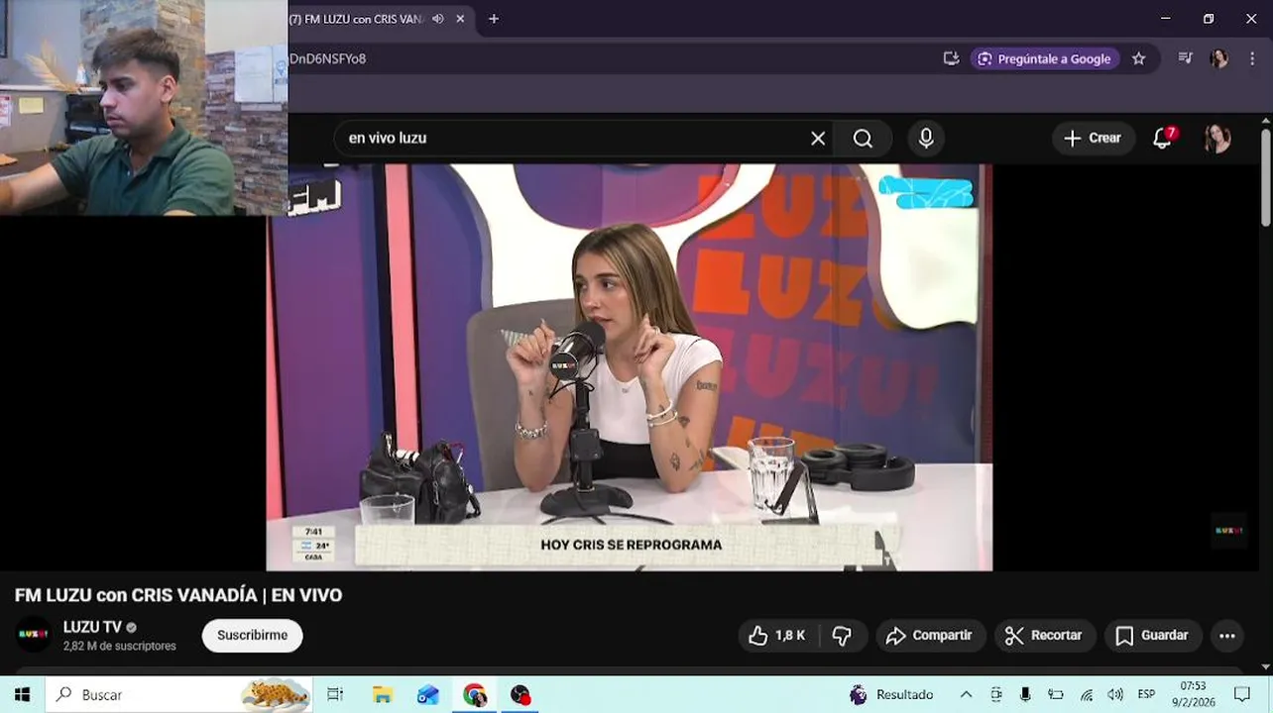
Task: Clear the YouTube search text
Action: [x=818, y=138]
